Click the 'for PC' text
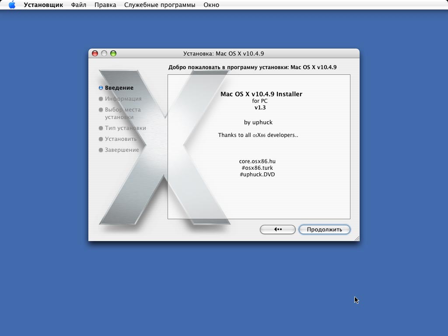 point(260,101)
